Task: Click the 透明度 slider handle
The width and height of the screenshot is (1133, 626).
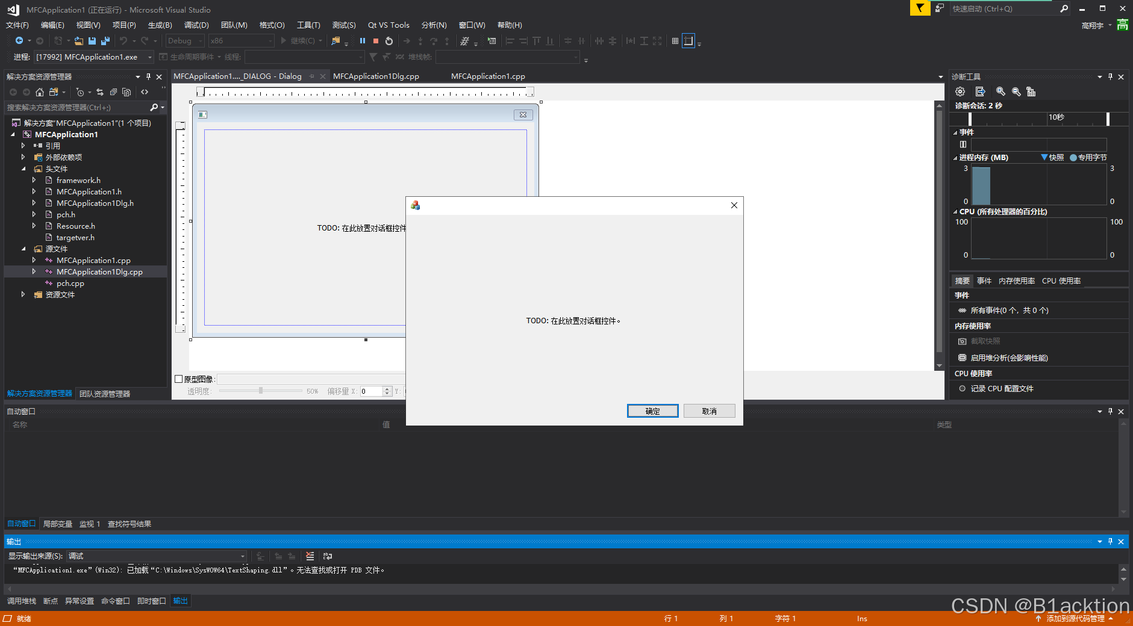Action: tap(261, 391)
